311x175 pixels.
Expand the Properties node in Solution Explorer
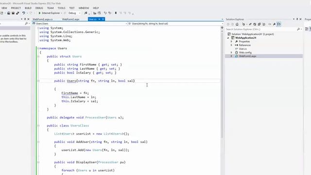(x=231, y=41)
